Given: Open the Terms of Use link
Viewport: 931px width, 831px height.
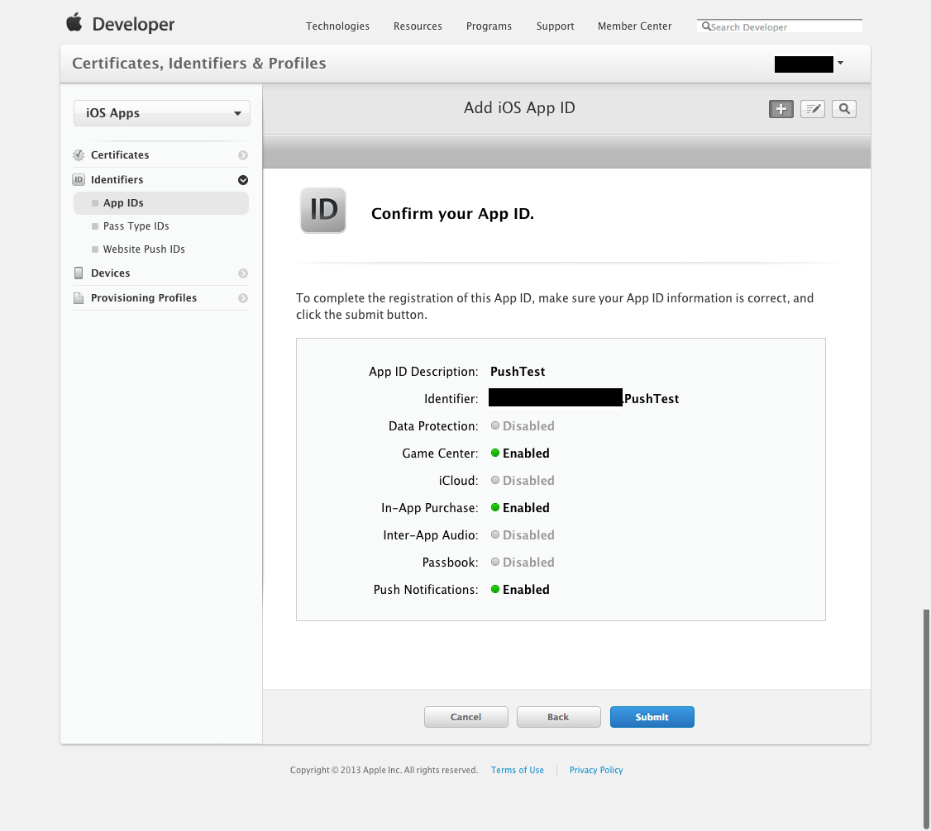Looking at the screenshot, I should point(517,770).
